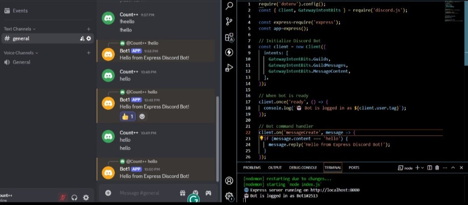Screen dimensions: 468x205
Task: Switch to the OUTPUT tab
Action: pyautogui.click(x=275, y=168)
